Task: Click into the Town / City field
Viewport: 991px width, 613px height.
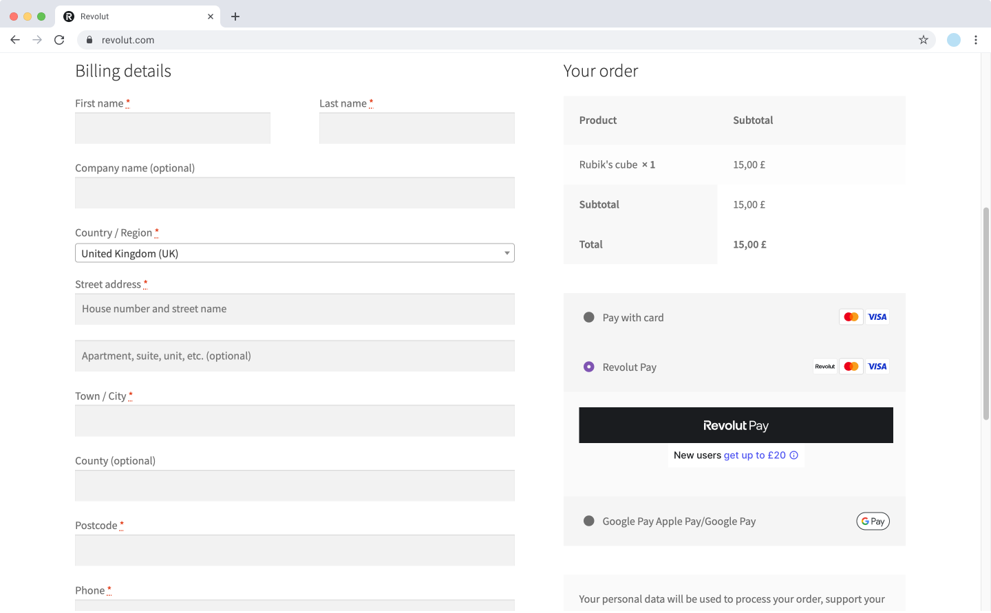Action: pyautogui.click(x=295, y=421)
